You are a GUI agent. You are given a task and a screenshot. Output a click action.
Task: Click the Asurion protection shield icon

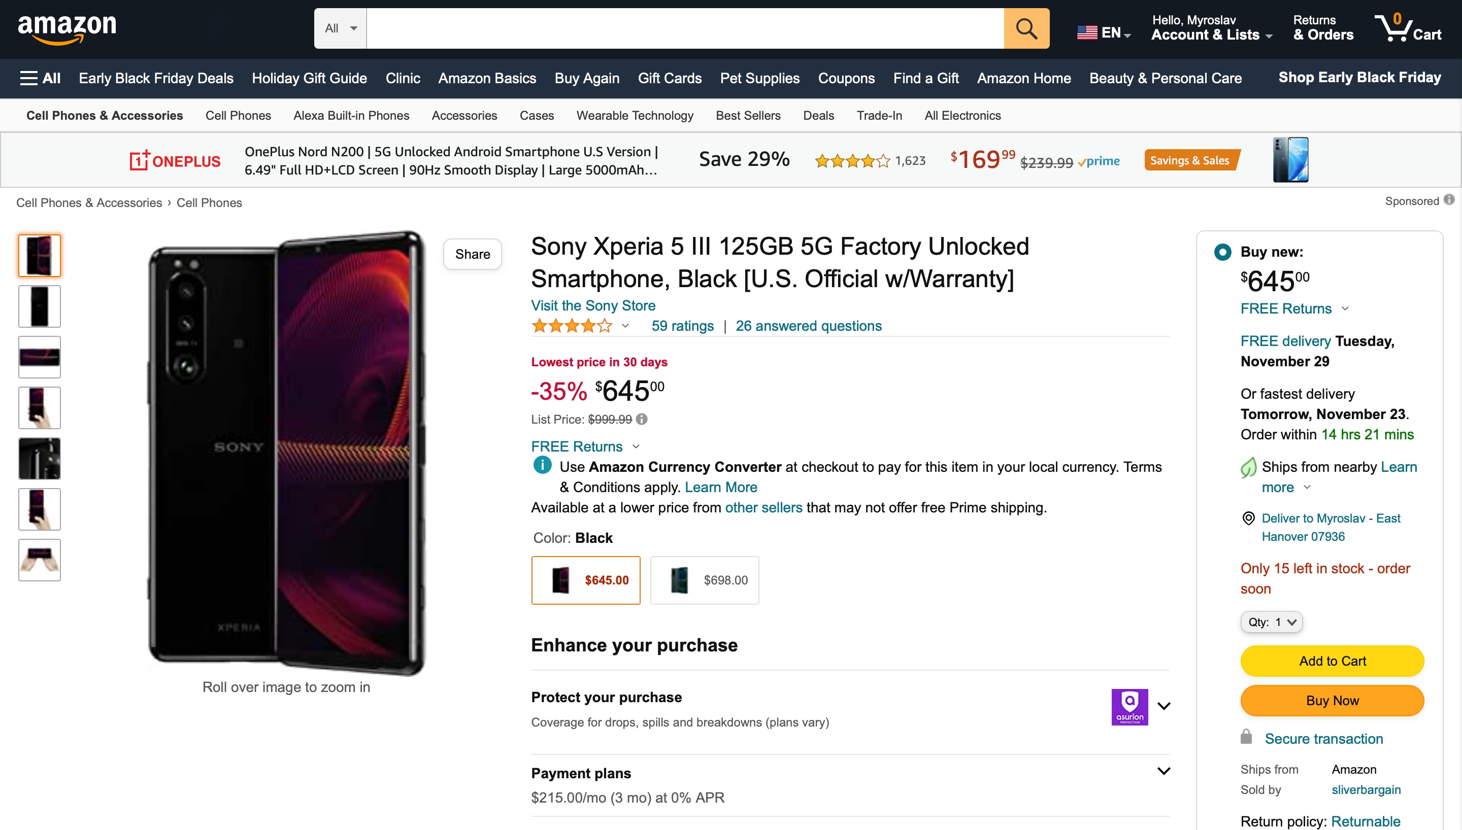click(x=1130, y=707)
